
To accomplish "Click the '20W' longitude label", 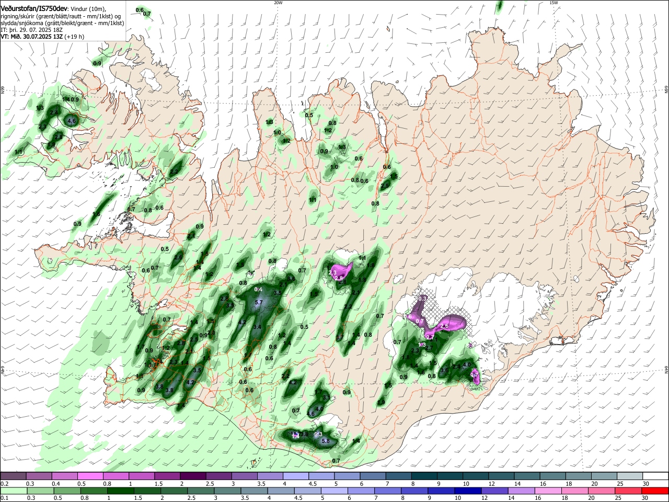I will 278,3.
